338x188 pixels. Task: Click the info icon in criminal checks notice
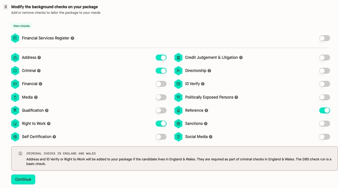tap(20, 153)
